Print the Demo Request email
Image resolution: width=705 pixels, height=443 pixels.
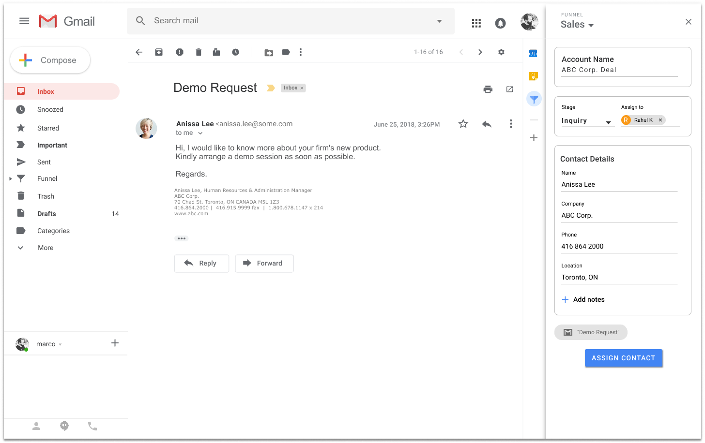click(488, 89)
